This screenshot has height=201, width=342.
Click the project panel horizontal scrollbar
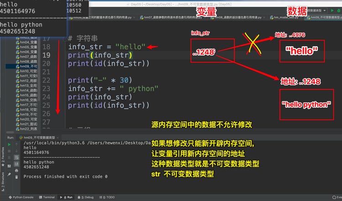pos(10,132)
